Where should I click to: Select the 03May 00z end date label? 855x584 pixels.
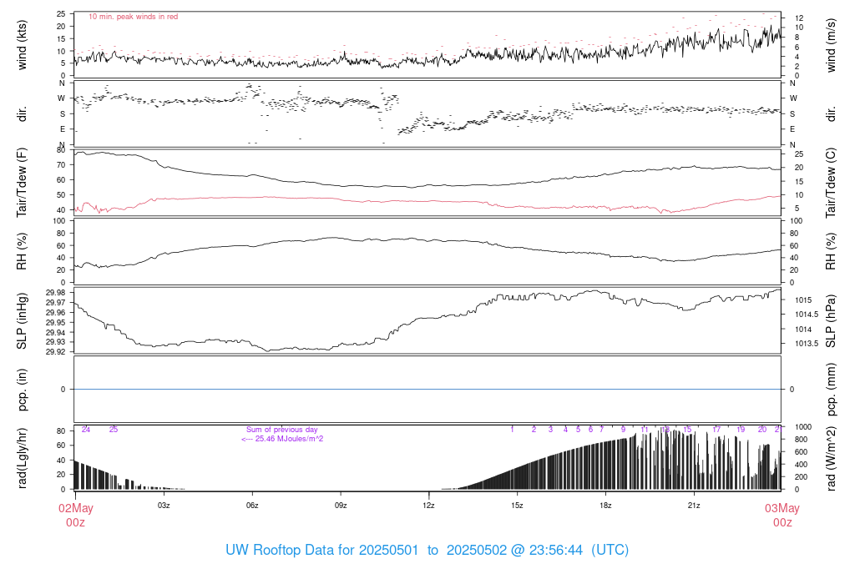[x=782, y=515]
